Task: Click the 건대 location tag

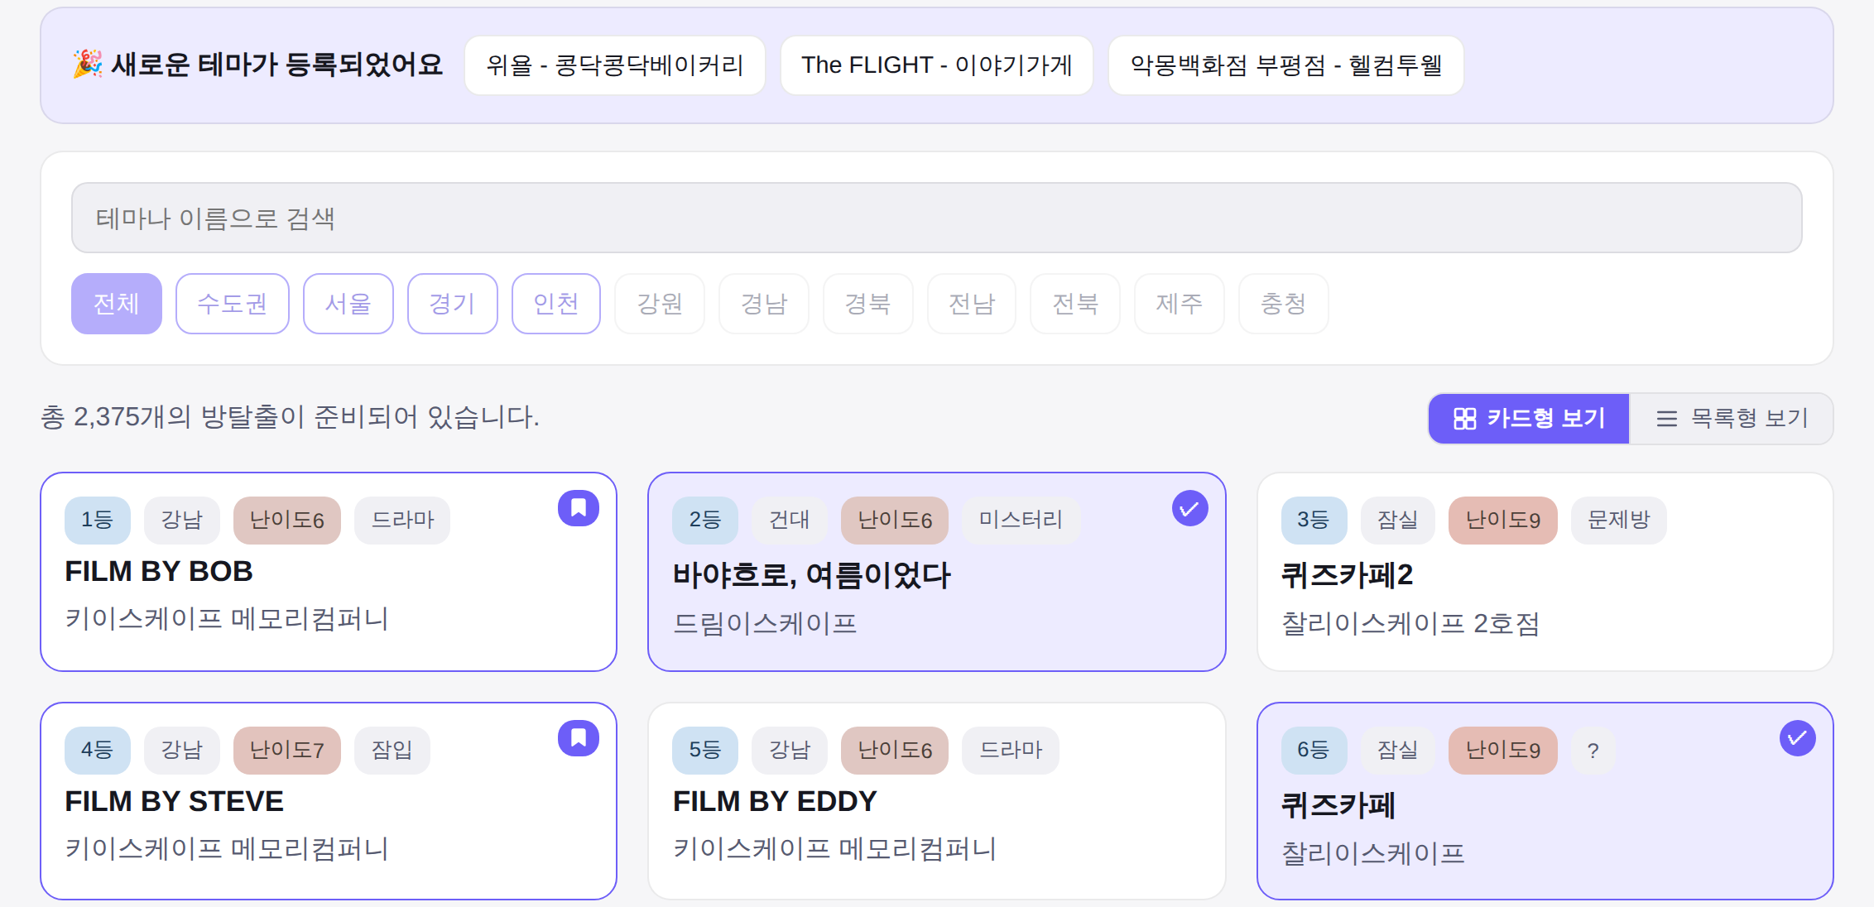Action: click(x=790, y=520)
